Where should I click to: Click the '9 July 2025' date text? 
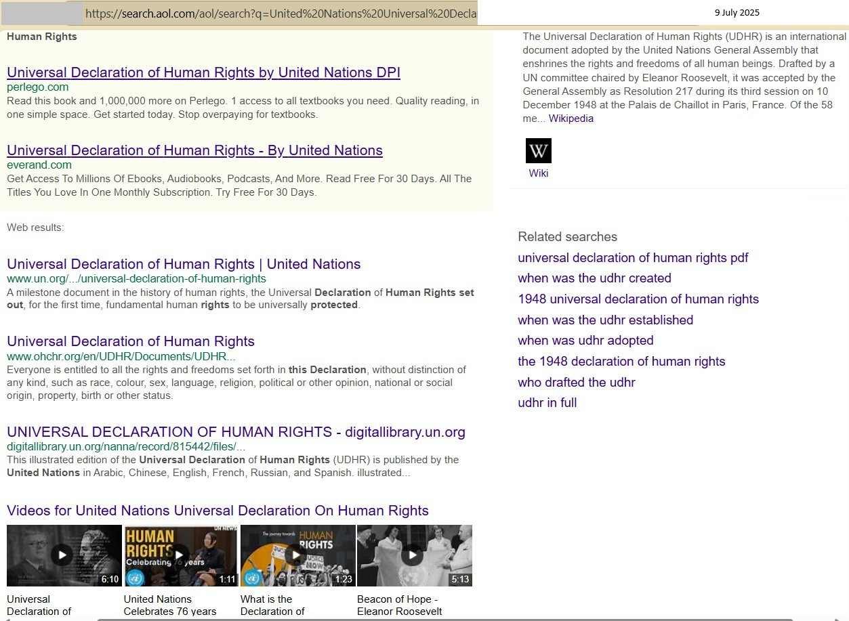pyautogui.click(x=737, y=13)
